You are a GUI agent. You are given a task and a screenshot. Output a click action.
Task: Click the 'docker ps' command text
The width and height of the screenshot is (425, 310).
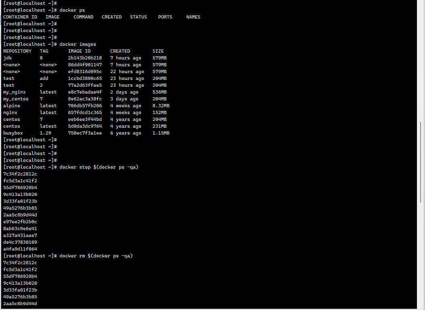click(x=72, y=10)
